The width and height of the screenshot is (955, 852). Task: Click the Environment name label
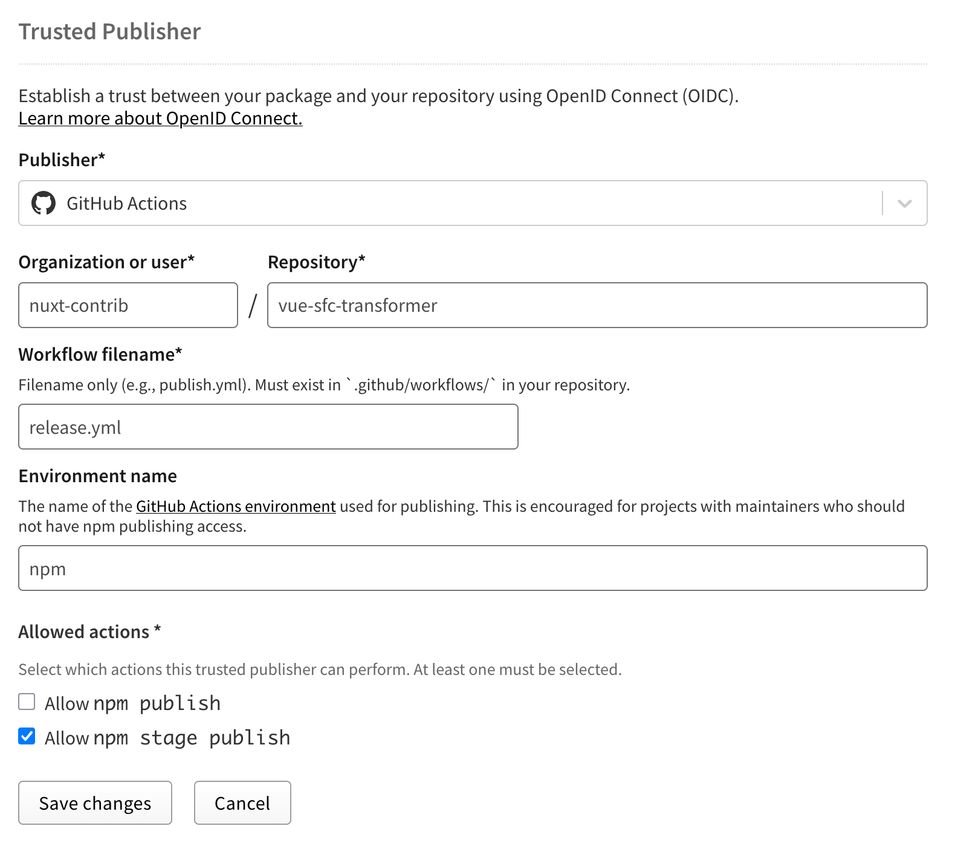click(98, 476)
